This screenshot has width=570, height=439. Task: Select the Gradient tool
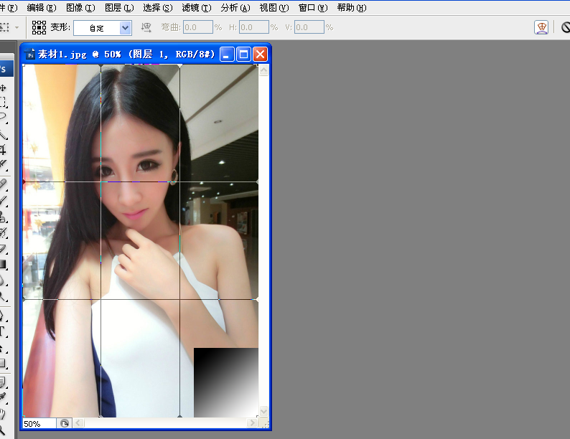pos(3,264)
